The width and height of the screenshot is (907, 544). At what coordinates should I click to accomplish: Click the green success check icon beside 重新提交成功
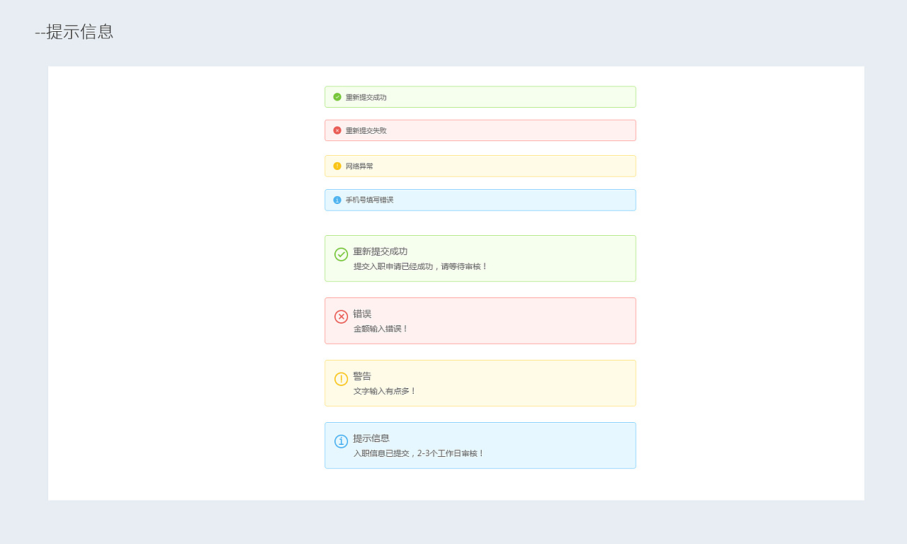337,96
